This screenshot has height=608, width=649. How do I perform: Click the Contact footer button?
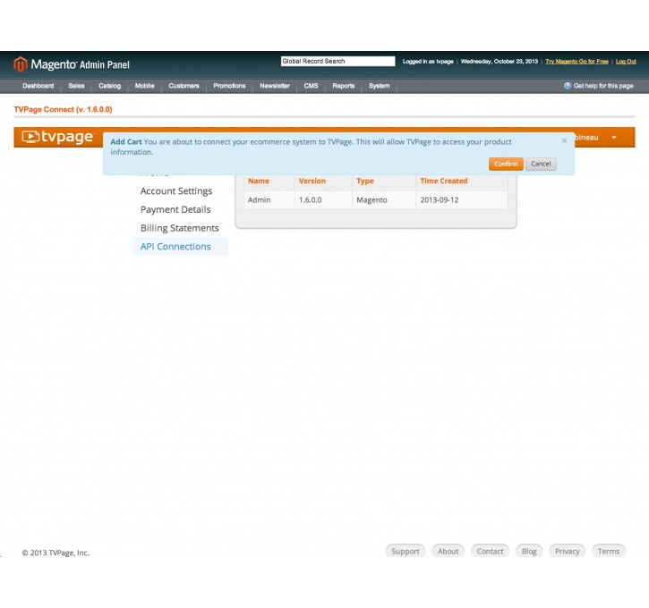pos(490,551)
